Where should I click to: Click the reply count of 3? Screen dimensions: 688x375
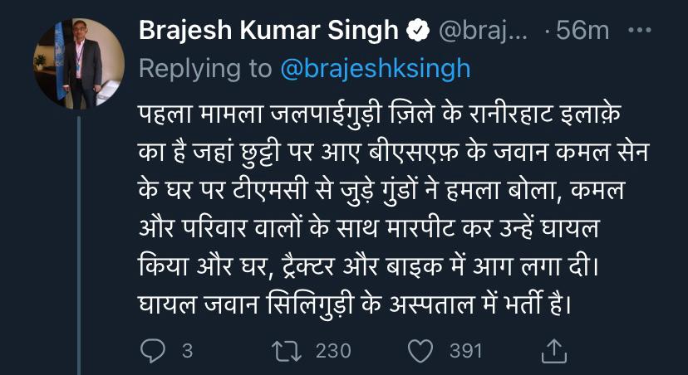(x=187, y=351)
